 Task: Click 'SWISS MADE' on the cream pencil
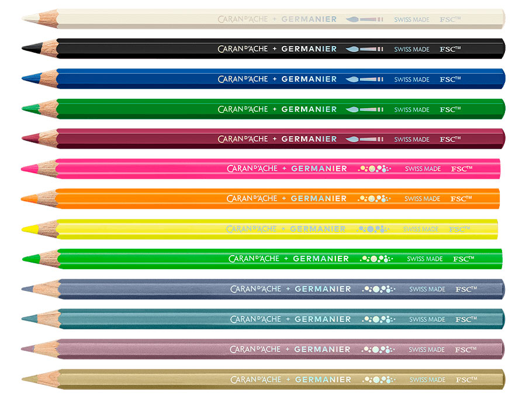412,20
